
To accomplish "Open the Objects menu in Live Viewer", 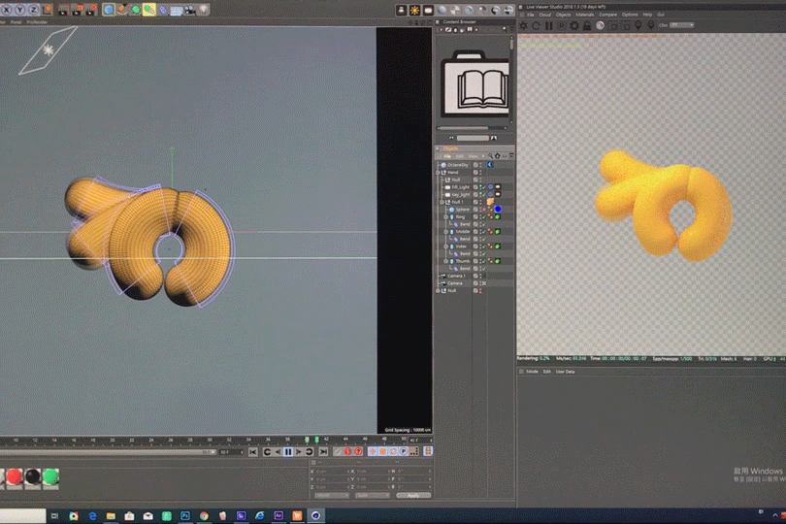I will 563,15.
